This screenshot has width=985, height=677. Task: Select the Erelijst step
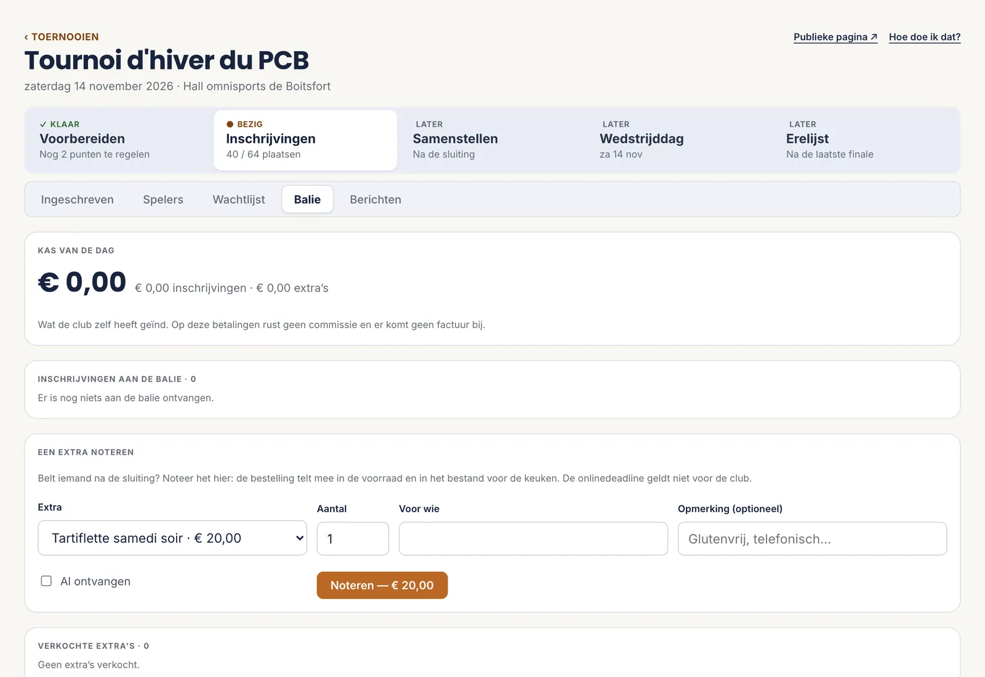866,140
